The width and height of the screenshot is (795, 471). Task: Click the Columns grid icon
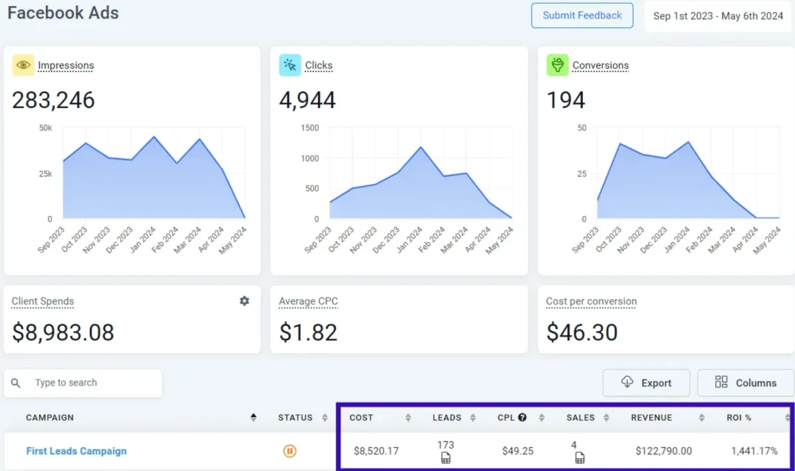pyautogui.click(x=721, y=382)
